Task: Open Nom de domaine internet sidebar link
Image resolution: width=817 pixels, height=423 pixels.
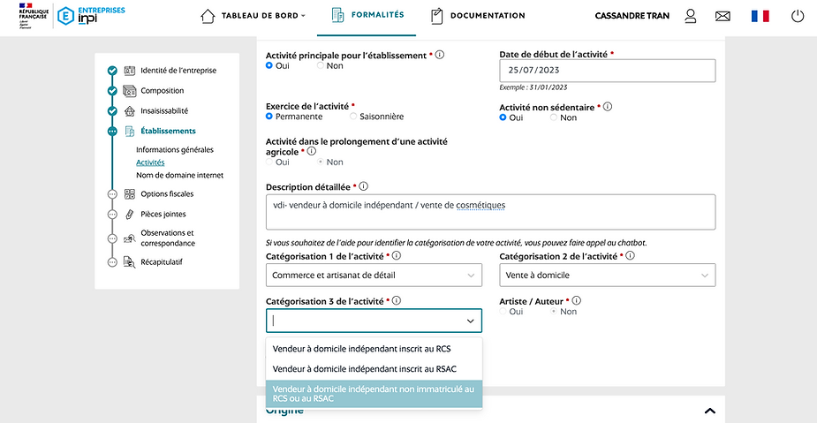Action: (x=179, y=175)
